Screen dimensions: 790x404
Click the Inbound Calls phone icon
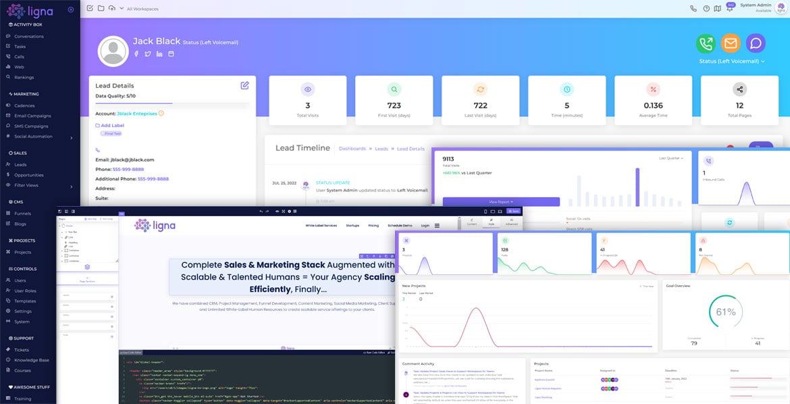pos(709,161)
